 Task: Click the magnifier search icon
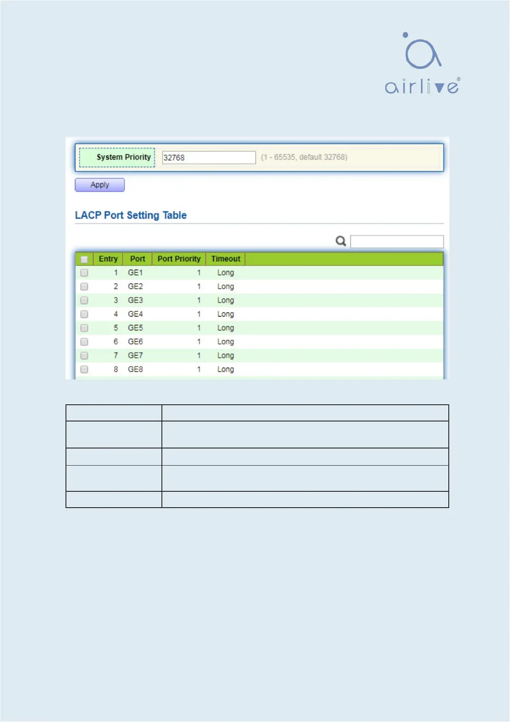point(340,241)
